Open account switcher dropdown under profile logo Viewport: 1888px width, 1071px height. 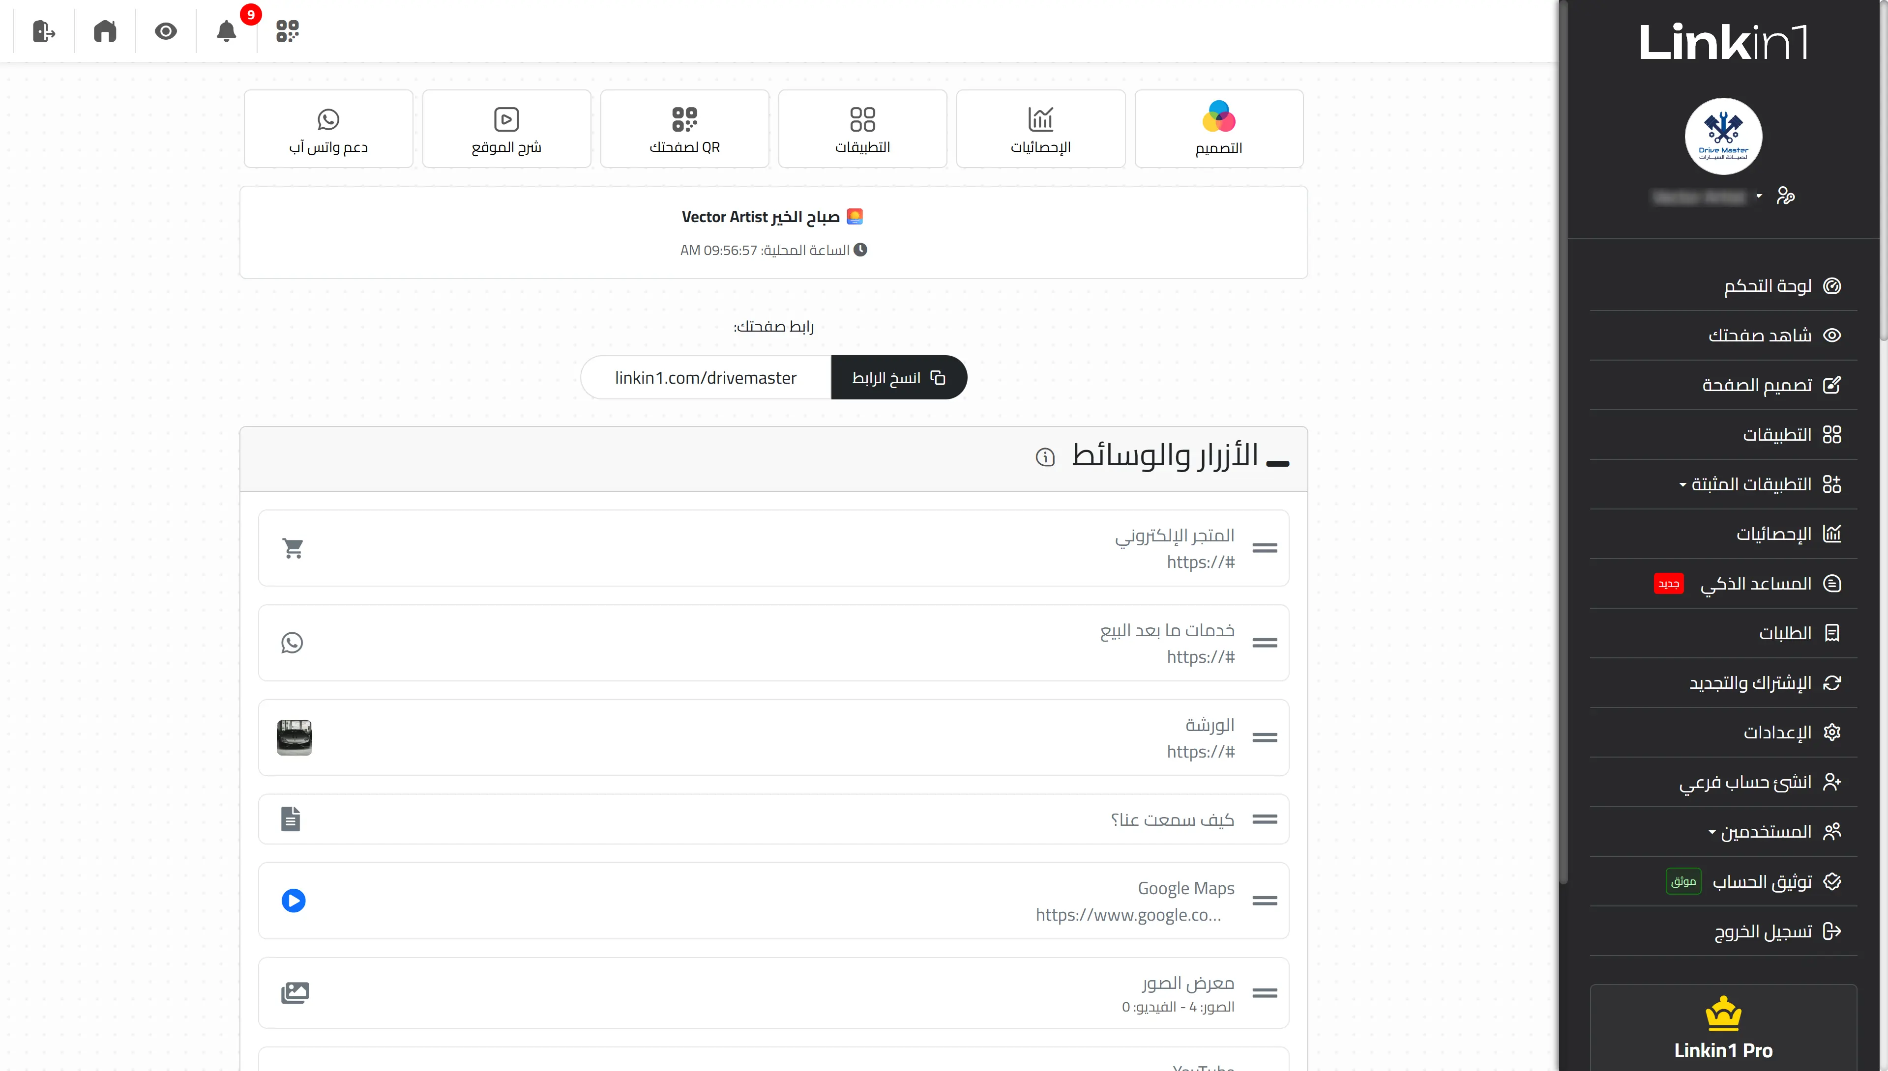pos(1759,196)
